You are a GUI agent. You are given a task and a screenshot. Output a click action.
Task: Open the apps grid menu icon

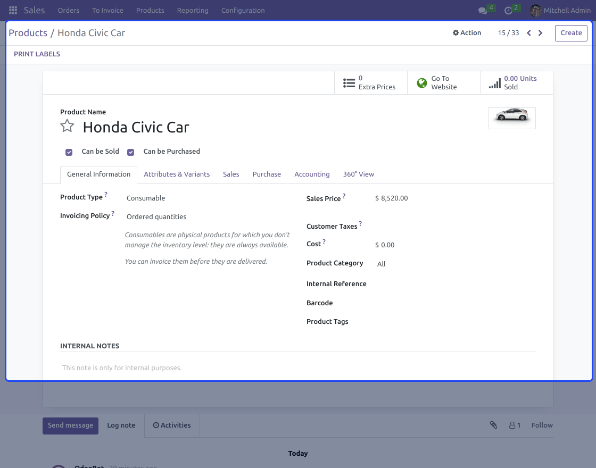pyautogui.click(x=13, y=10)
